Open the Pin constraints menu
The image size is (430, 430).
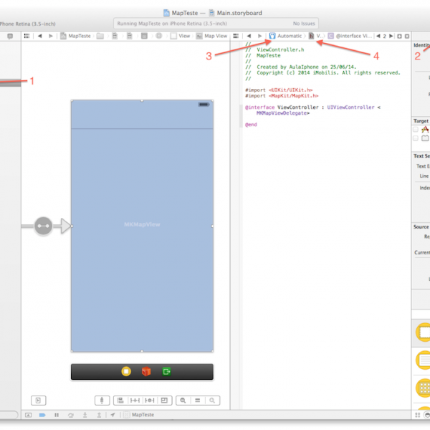pos(135,401)
